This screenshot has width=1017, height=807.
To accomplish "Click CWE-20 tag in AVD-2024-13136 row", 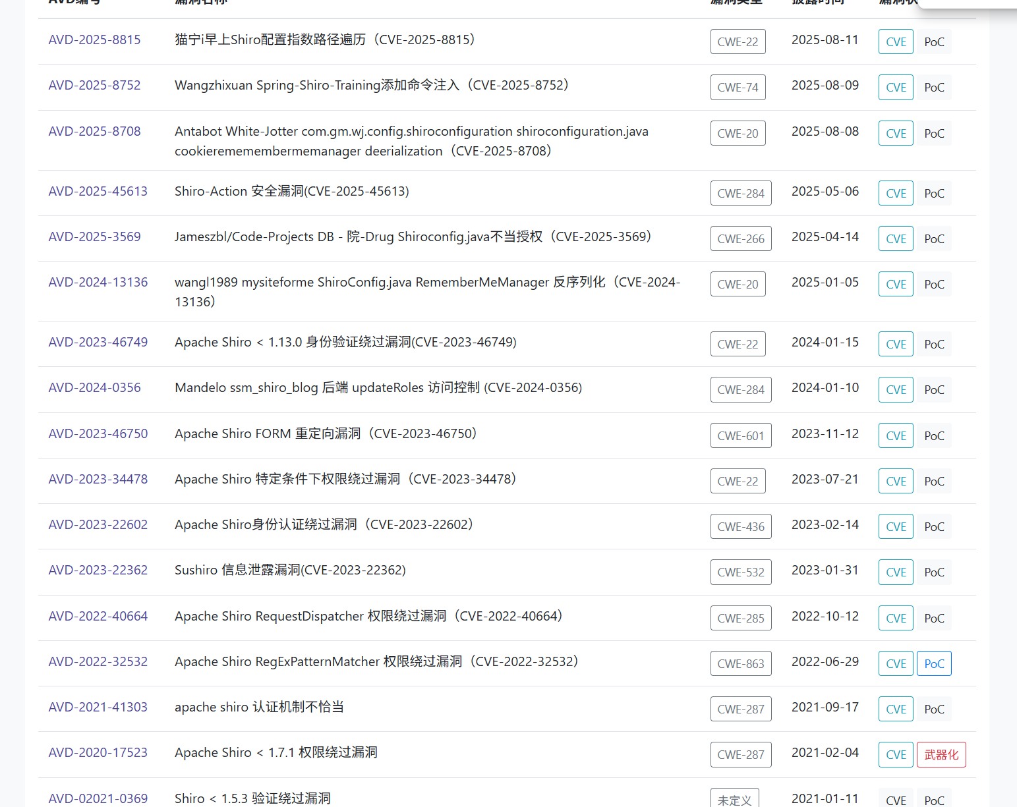I will coord(738,284).
